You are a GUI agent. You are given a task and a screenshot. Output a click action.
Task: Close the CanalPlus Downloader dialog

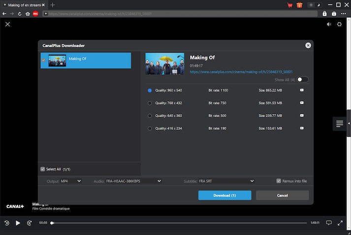pyautogui.click(x=308, y=45)
